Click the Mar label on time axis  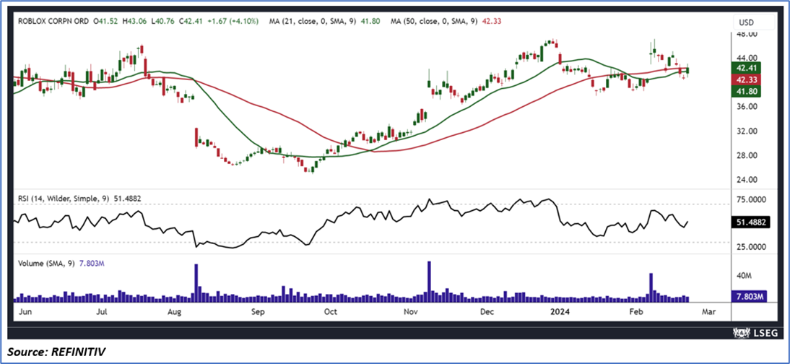click(x=709, y=312)
